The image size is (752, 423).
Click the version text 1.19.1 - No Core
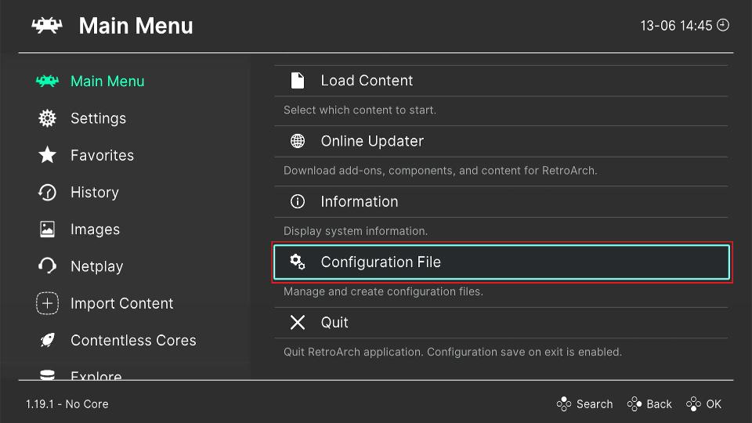(x=67, y=404)
